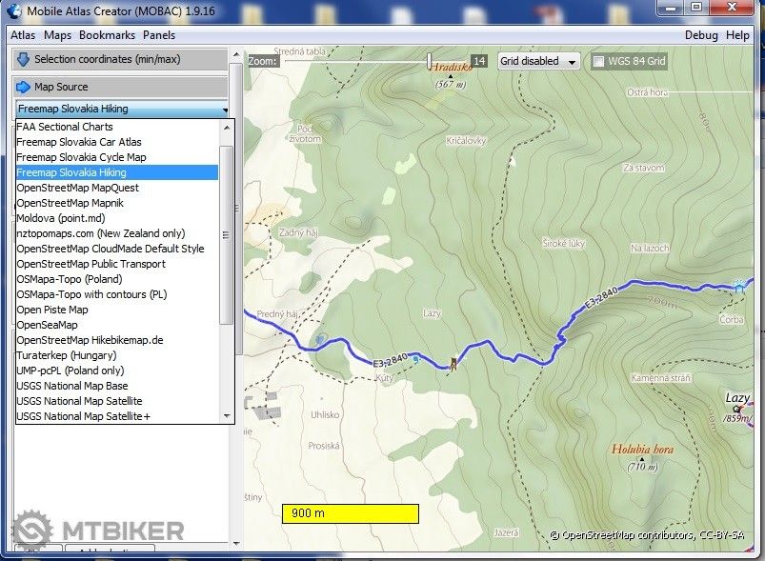Select OpenStreetMap Mapnik from the list

(70, 203)
